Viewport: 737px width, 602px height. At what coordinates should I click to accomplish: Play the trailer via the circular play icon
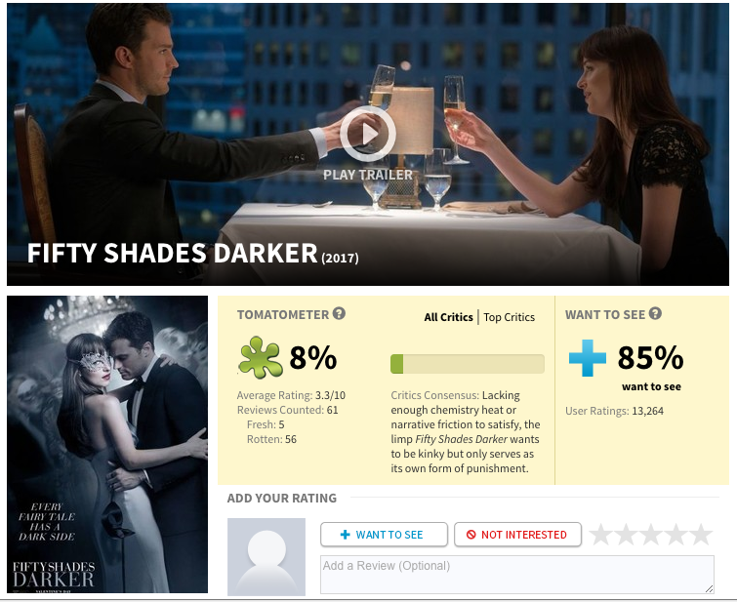coord(368,134)
